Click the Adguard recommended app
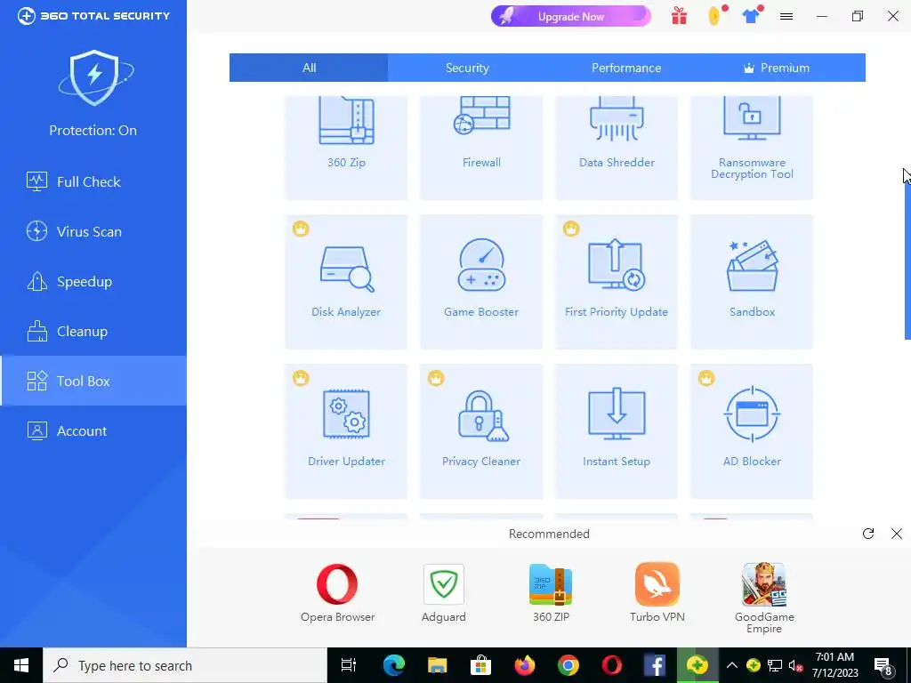Image resolution: width=911 pixels, height=683 pixels. pyautogui.click(x=444, y=592)
